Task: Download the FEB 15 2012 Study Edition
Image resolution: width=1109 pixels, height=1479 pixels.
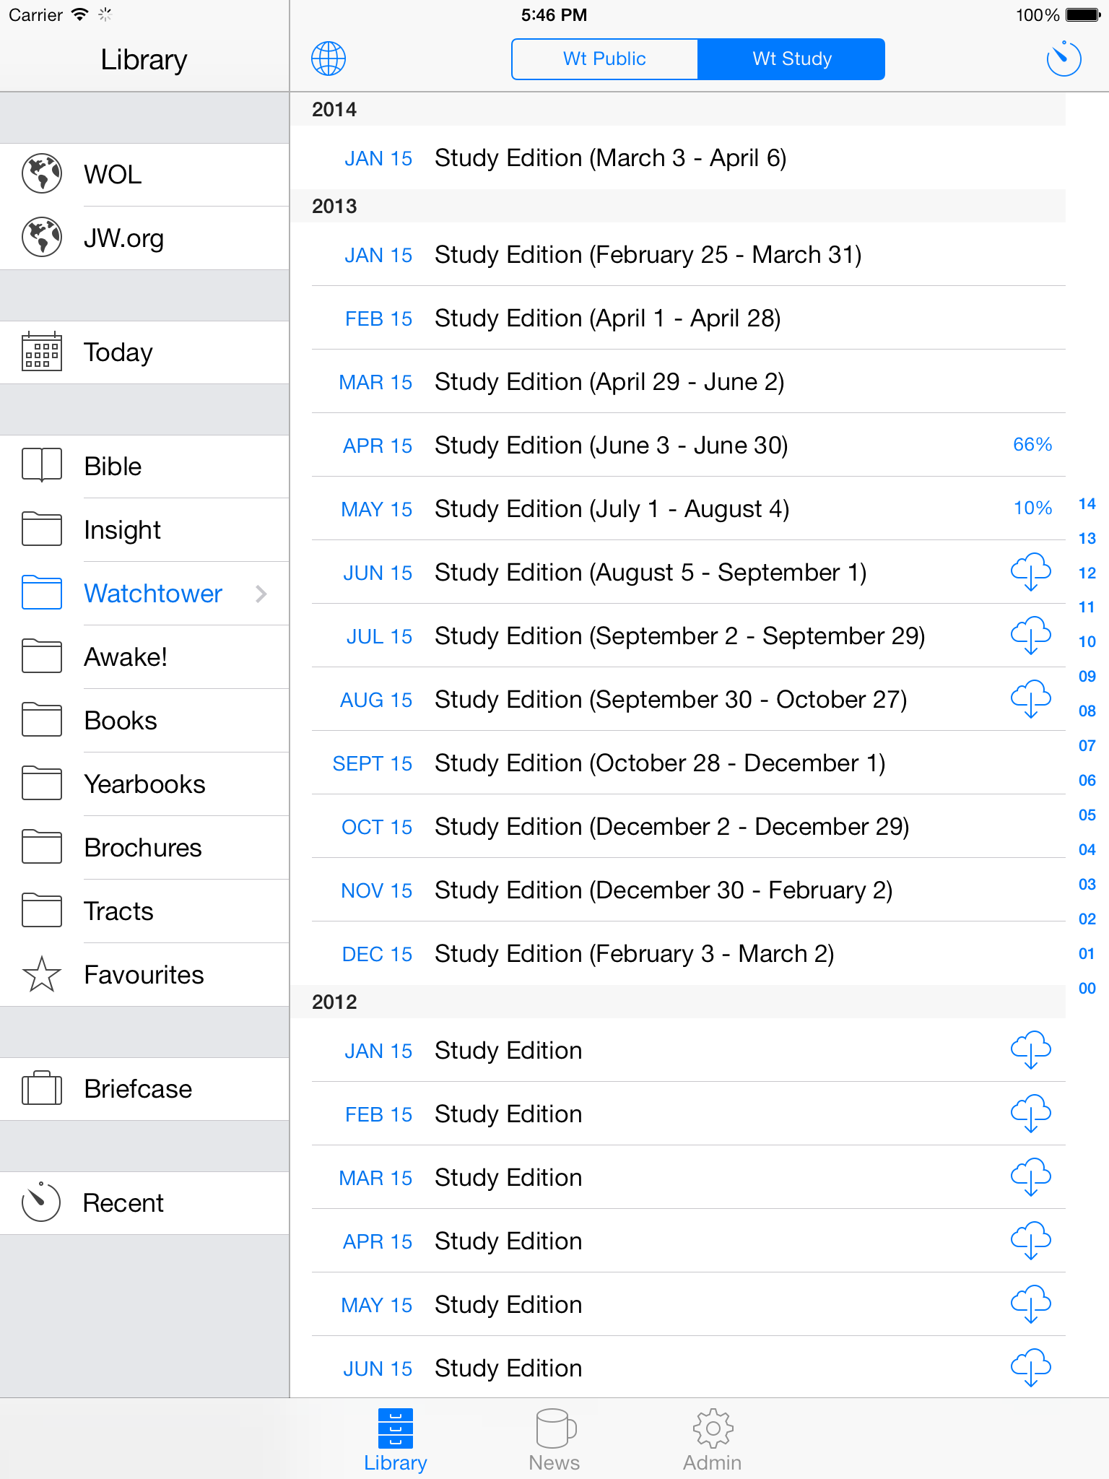Action: (1031, 1114)
